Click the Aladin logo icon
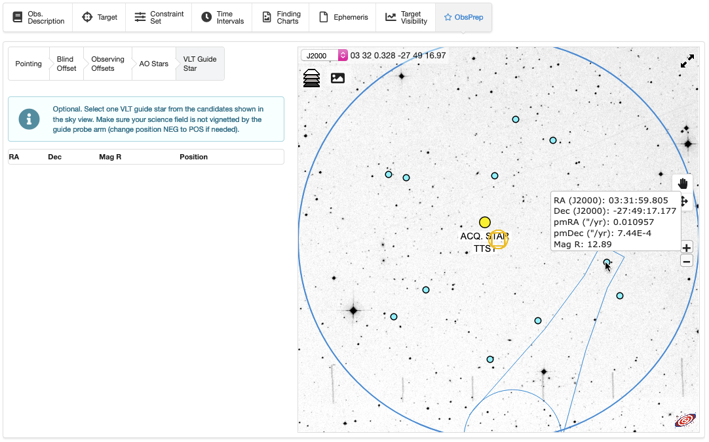This screenshot has width=709, height=442. (685, 420)
